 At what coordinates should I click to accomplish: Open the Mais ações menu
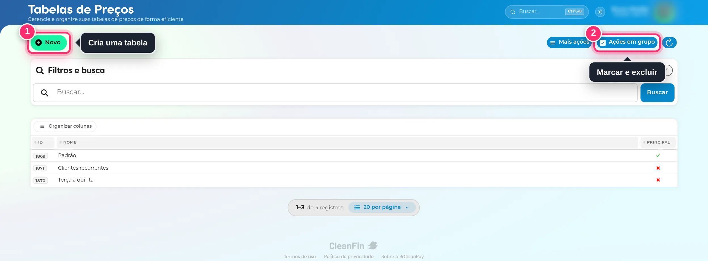(x=569, y=42)
